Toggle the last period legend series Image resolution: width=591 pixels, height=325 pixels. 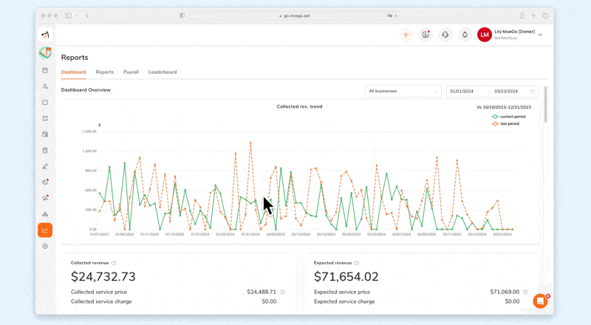click(x=505, y=123)
